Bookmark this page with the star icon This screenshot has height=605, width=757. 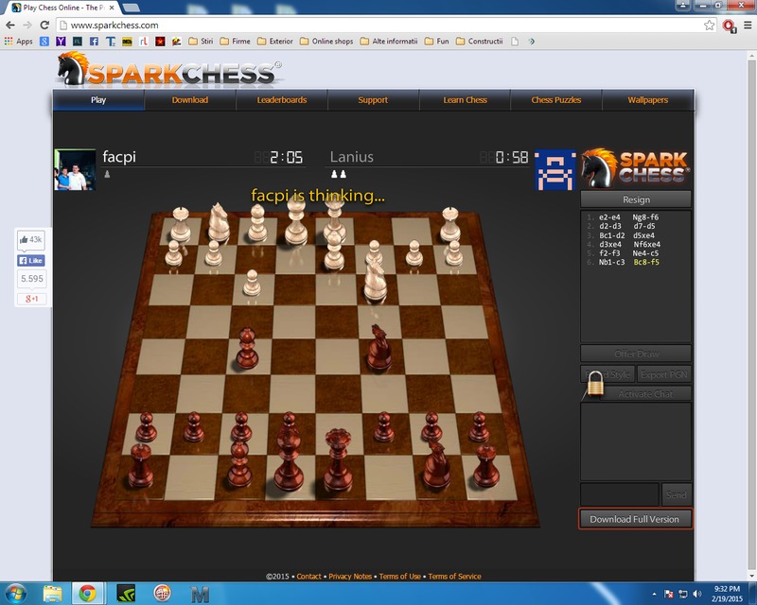[x=709, y=26]
